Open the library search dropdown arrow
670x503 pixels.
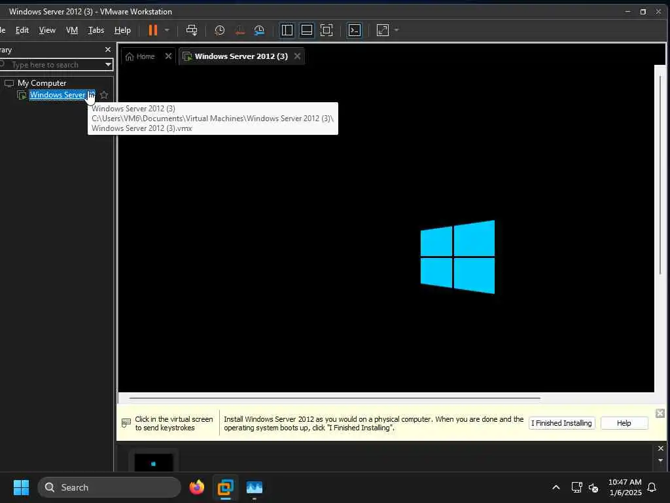click(x=108, y=65)
